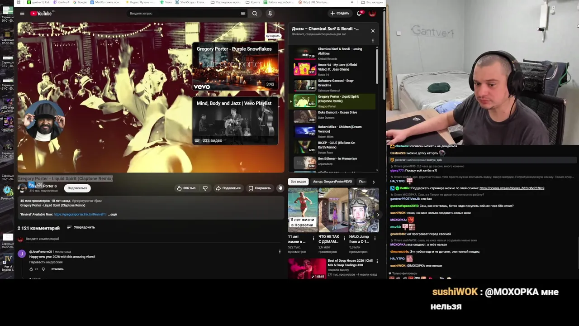The height and width of the screenshot is (326, 579).
Task: Hide end-screen cards with Скрыть button
Action: [x=273, y=36]
